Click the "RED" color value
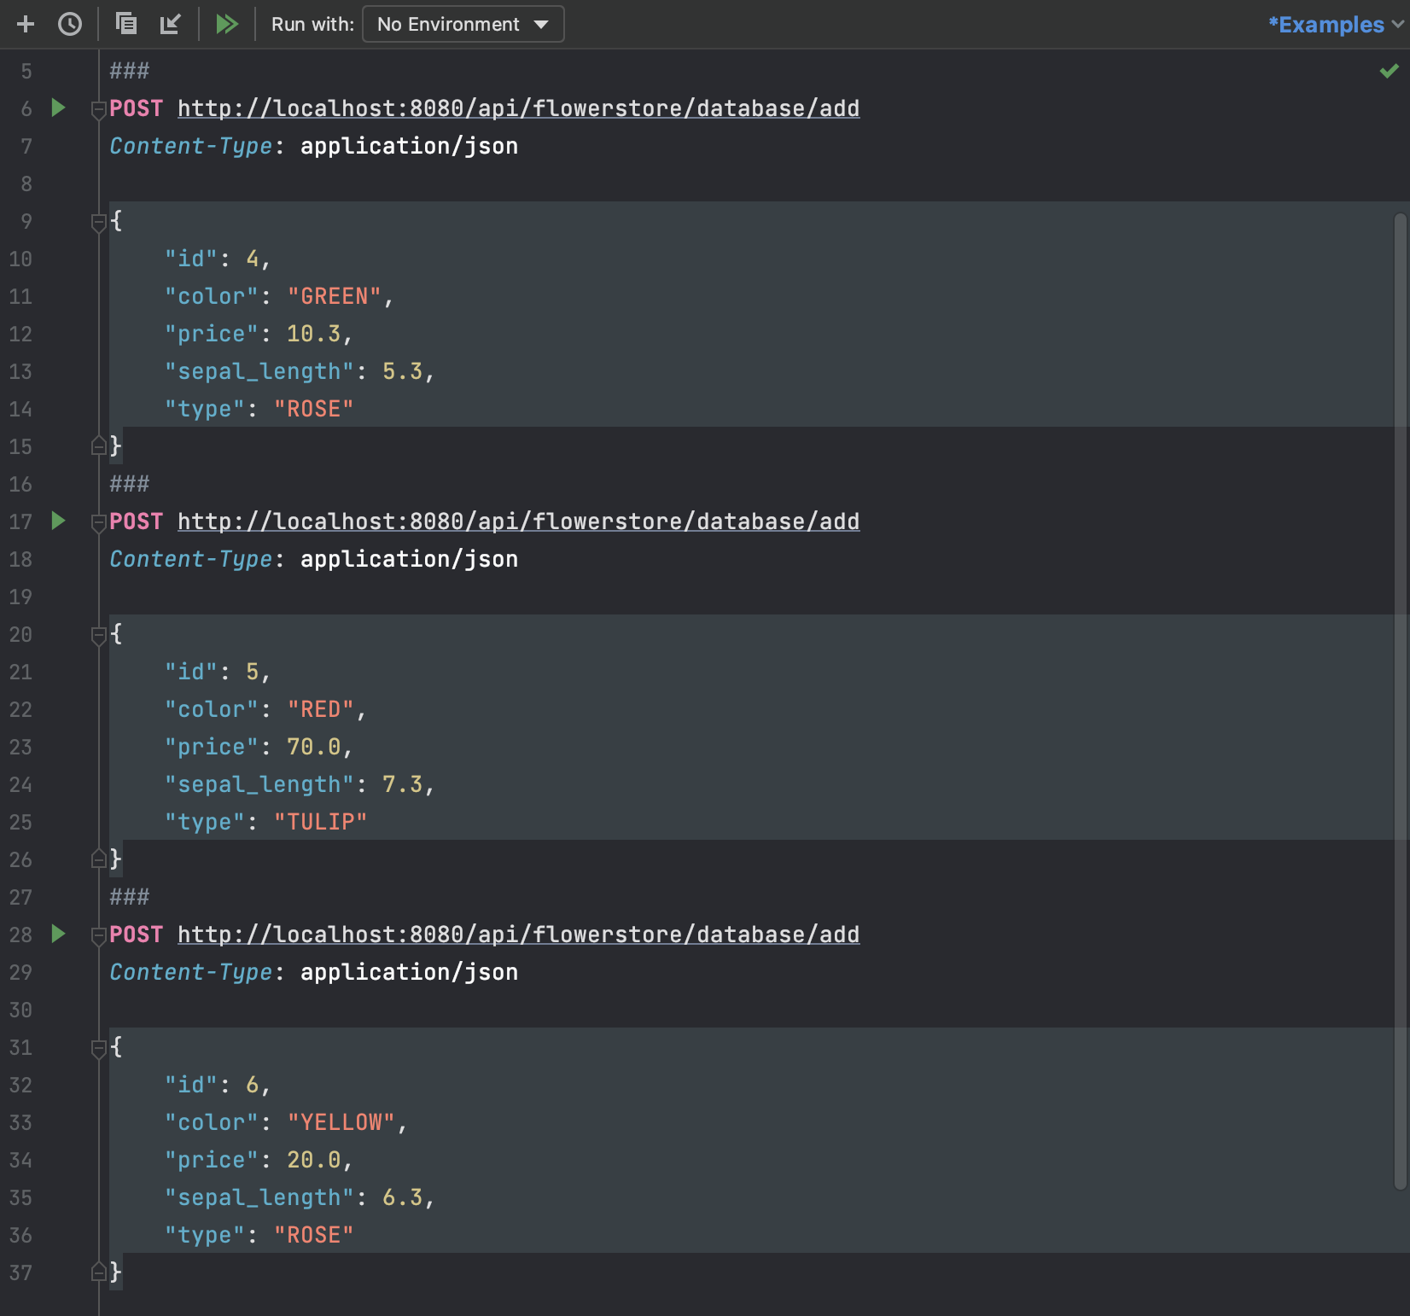This screenshot has height=1316, width=1410. (321, 709)
